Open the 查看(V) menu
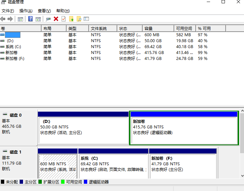Viewport: 244px width, 191px height. click(44, 11)
